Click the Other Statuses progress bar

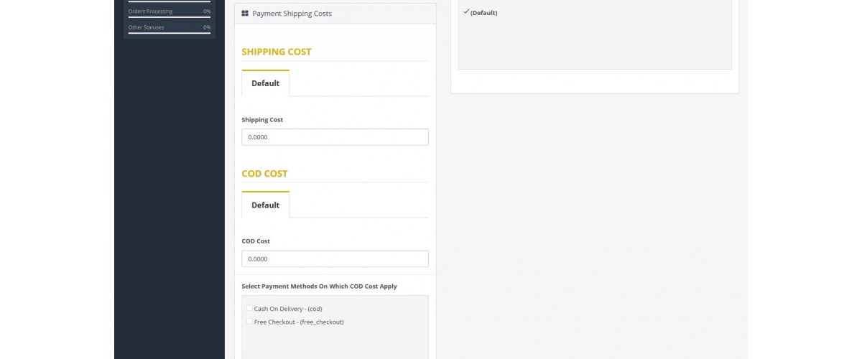pos(170,33)
